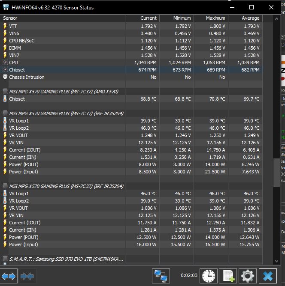Select the Chassis Intrusion label

[x=27, y=77]
